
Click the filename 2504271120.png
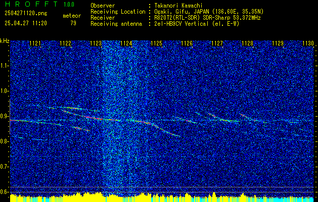(26, 14)
